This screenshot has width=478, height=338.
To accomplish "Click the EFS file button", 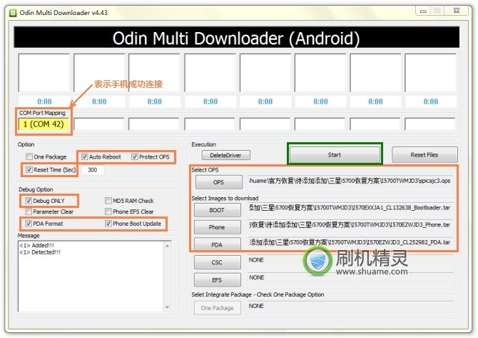I will [217, 280].
